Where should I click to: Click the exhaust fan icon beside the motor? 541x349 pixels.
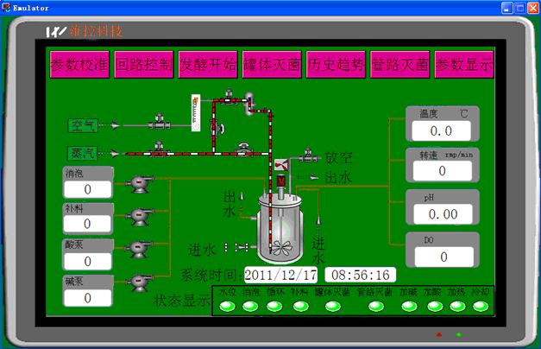click(x=280, y=165)
